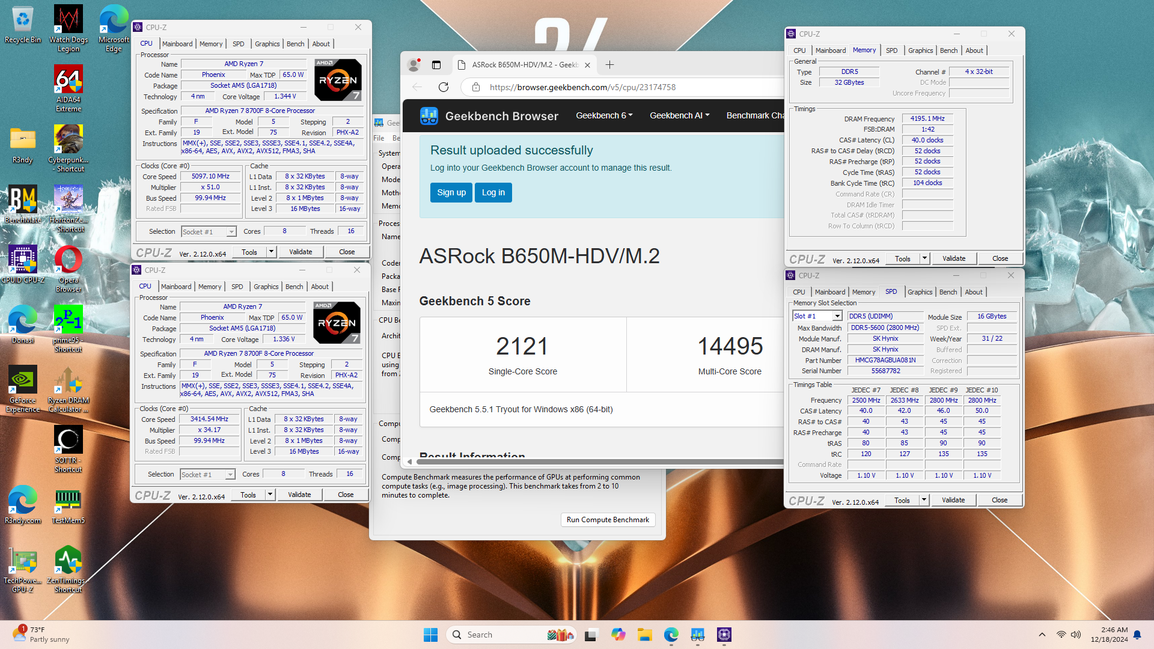Open Tools dropdown arrow in bottom-left CPU-Z
The height and width of the screenshot is (649, 1154).
click(x=270, y=495)
